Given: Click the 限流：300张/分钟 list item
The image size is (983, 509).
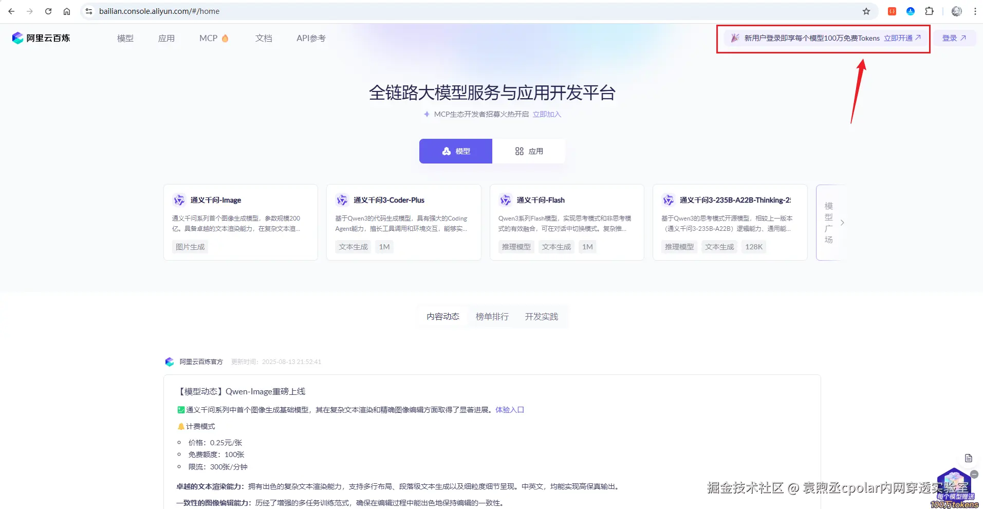Looking at the screenshot, I should (x=218, y=467).
